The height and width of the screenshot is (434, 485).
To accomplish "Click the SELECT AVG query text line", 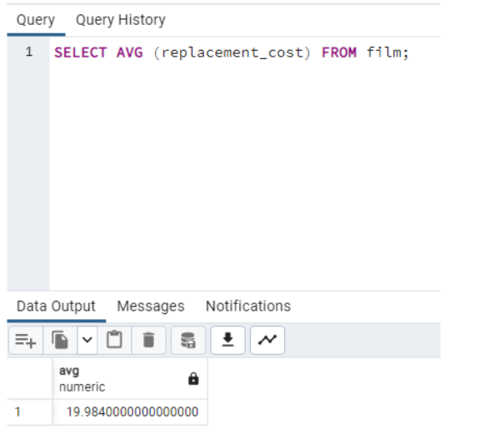I will pyautogui.click(x=232, y=52).
